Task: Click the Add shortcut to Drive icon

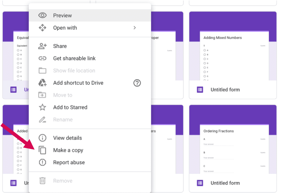Action: point(42,83)
